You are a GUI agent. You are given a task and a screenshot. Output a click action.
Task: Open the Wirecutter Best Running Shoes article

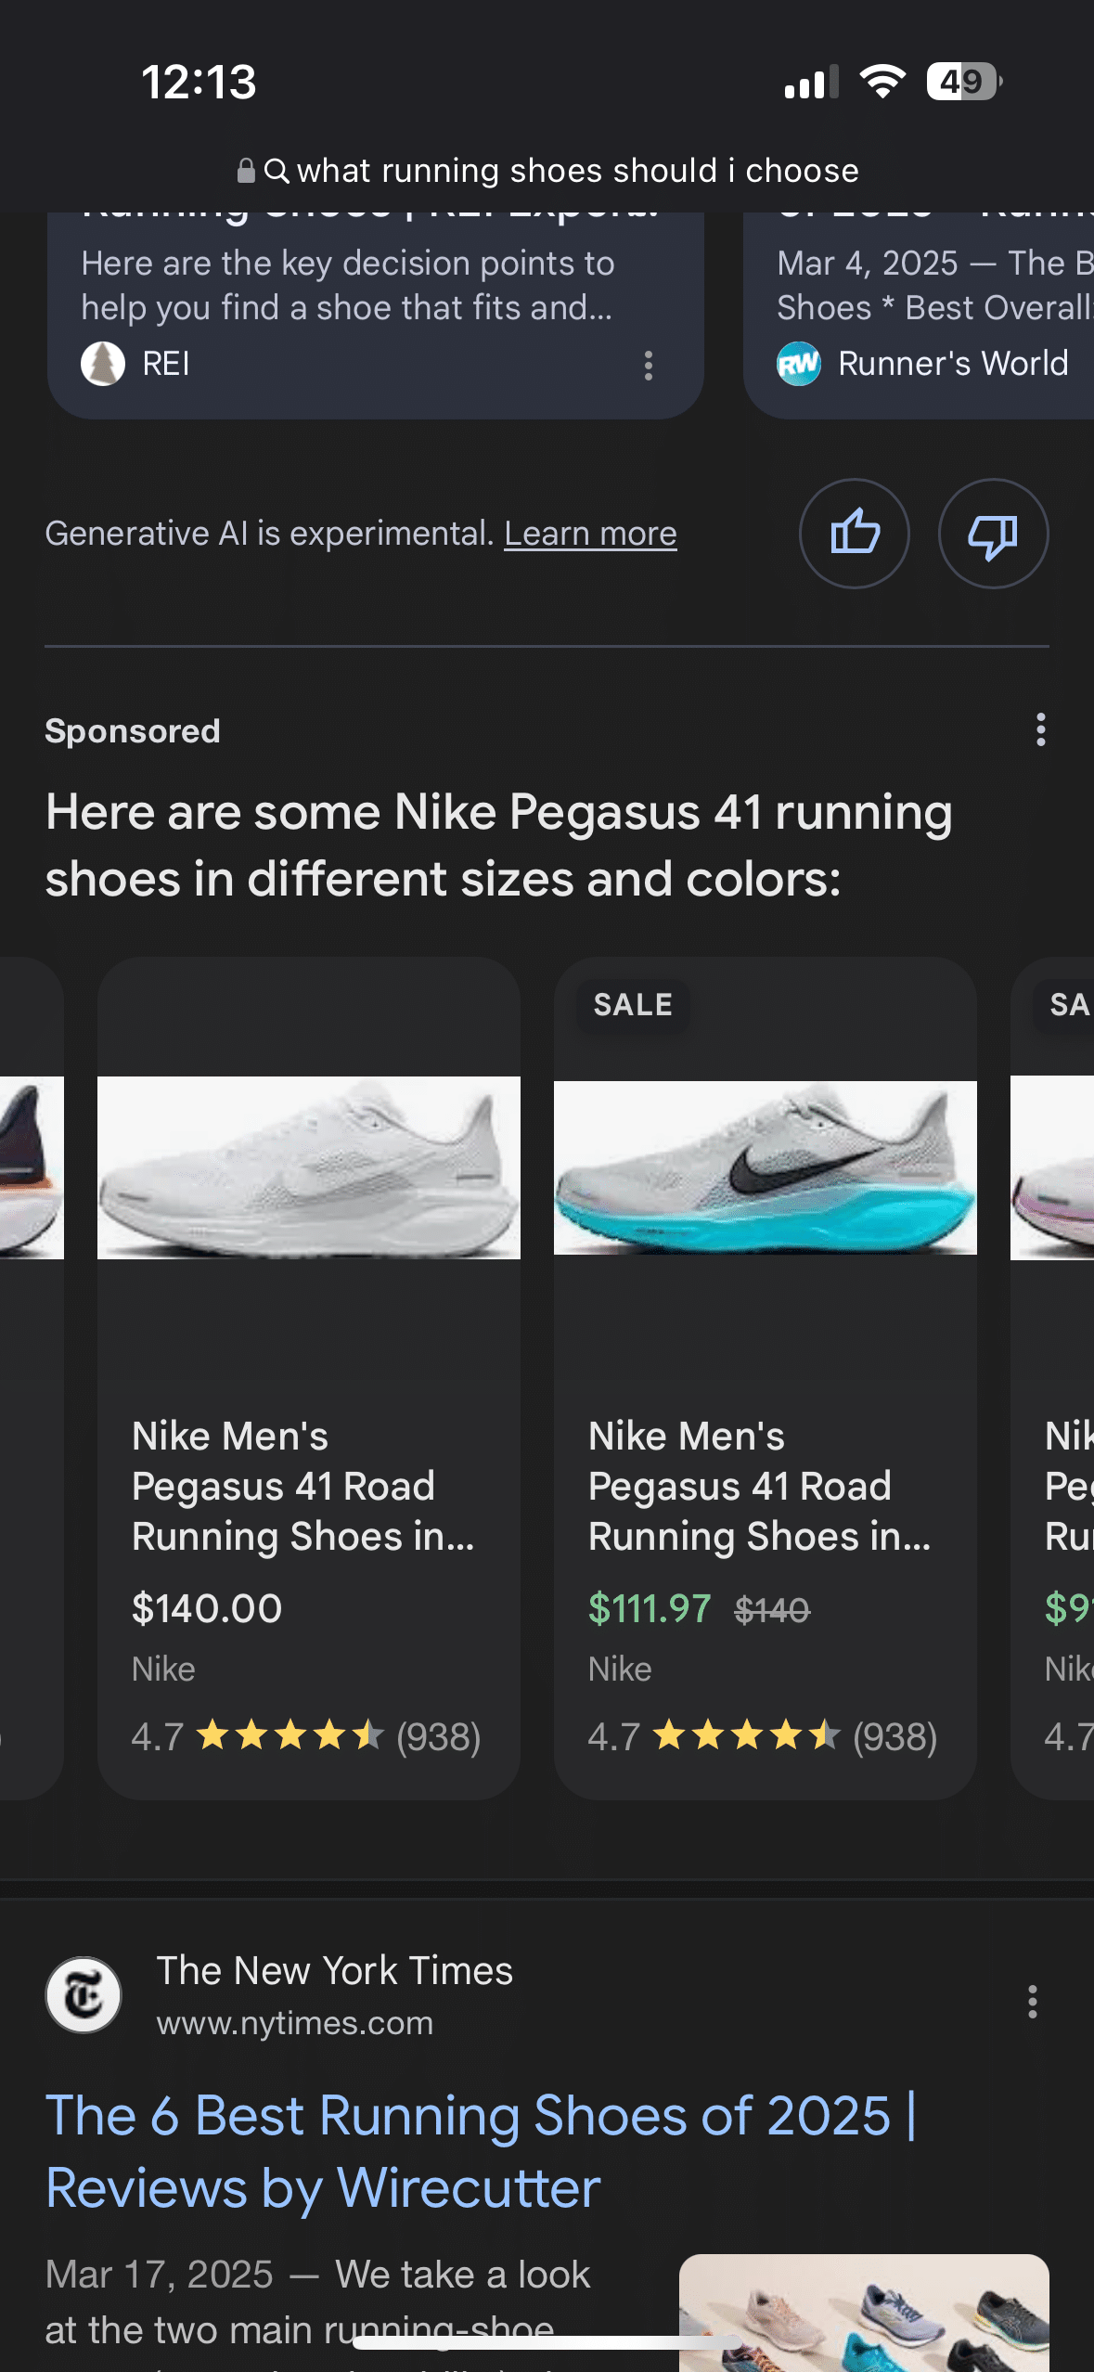click(x=481, y=2151)
